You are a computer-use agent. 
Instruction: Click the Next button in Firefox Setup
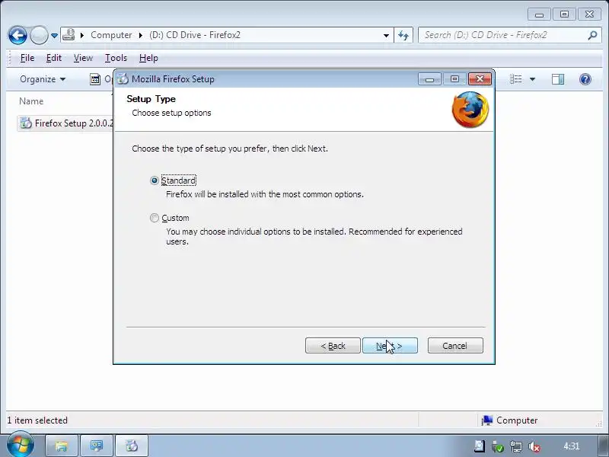(x=390, y=346)
